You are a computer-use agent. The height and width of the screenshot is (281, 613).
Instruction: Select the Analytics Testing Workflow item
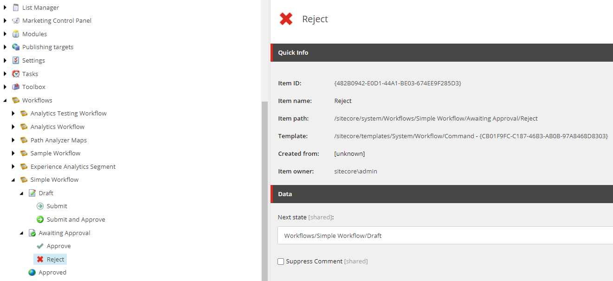(68, 114)
